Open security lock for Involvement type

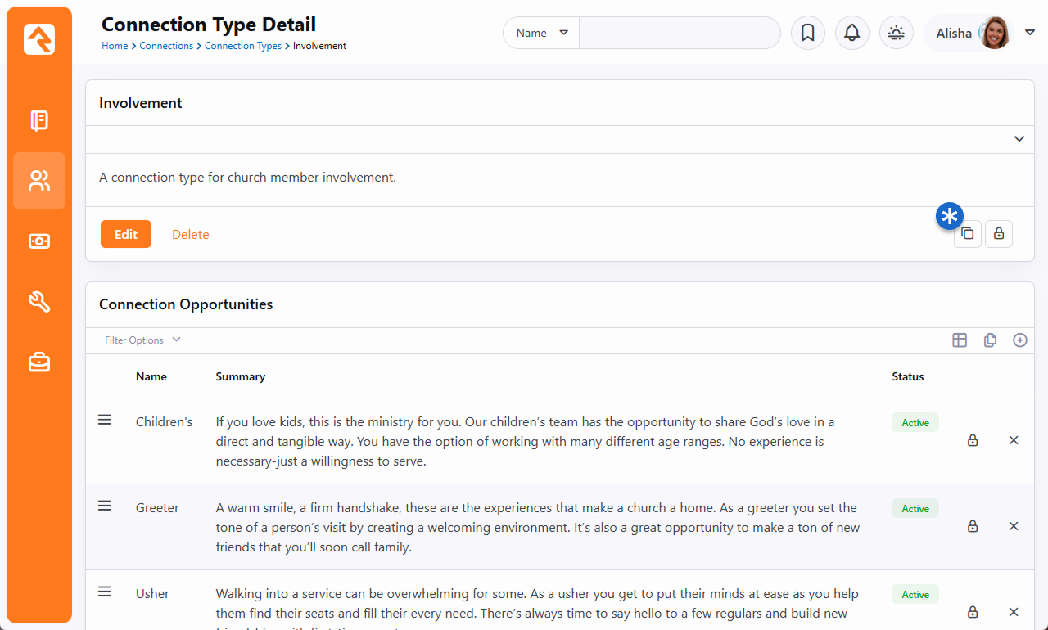[x=999, y=234]
